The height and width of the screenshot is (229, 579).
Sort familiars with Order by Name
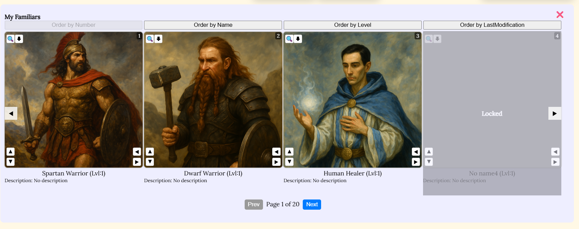pyautogui.click(x=213, y=25)
